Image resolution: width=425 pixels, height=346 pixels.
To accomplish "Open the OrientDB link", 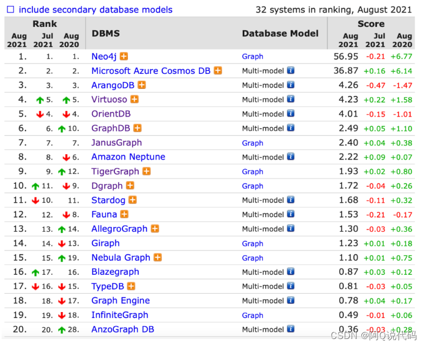I will point(111,114).
